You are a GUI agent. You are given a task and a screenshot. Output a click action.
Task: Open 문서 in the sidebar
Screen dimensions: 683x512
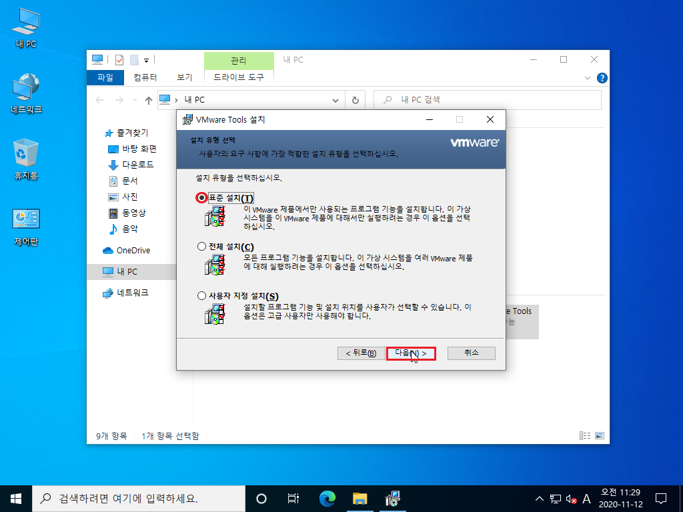123,181
